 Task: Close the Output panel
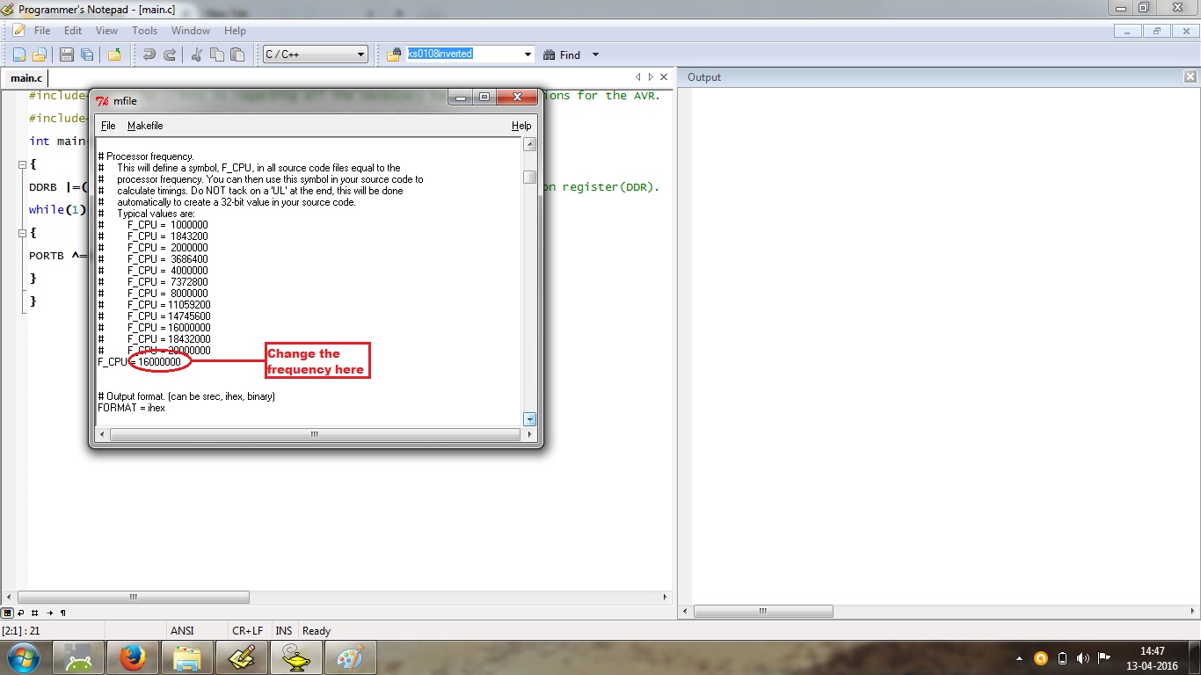pyautogui.click(x=1190, y=77)
